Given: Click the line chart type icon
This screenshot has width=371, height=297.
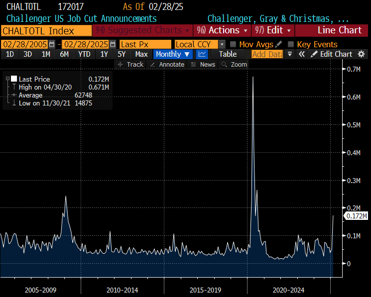Looking at the screenshot, I should [x=202, y=54].
